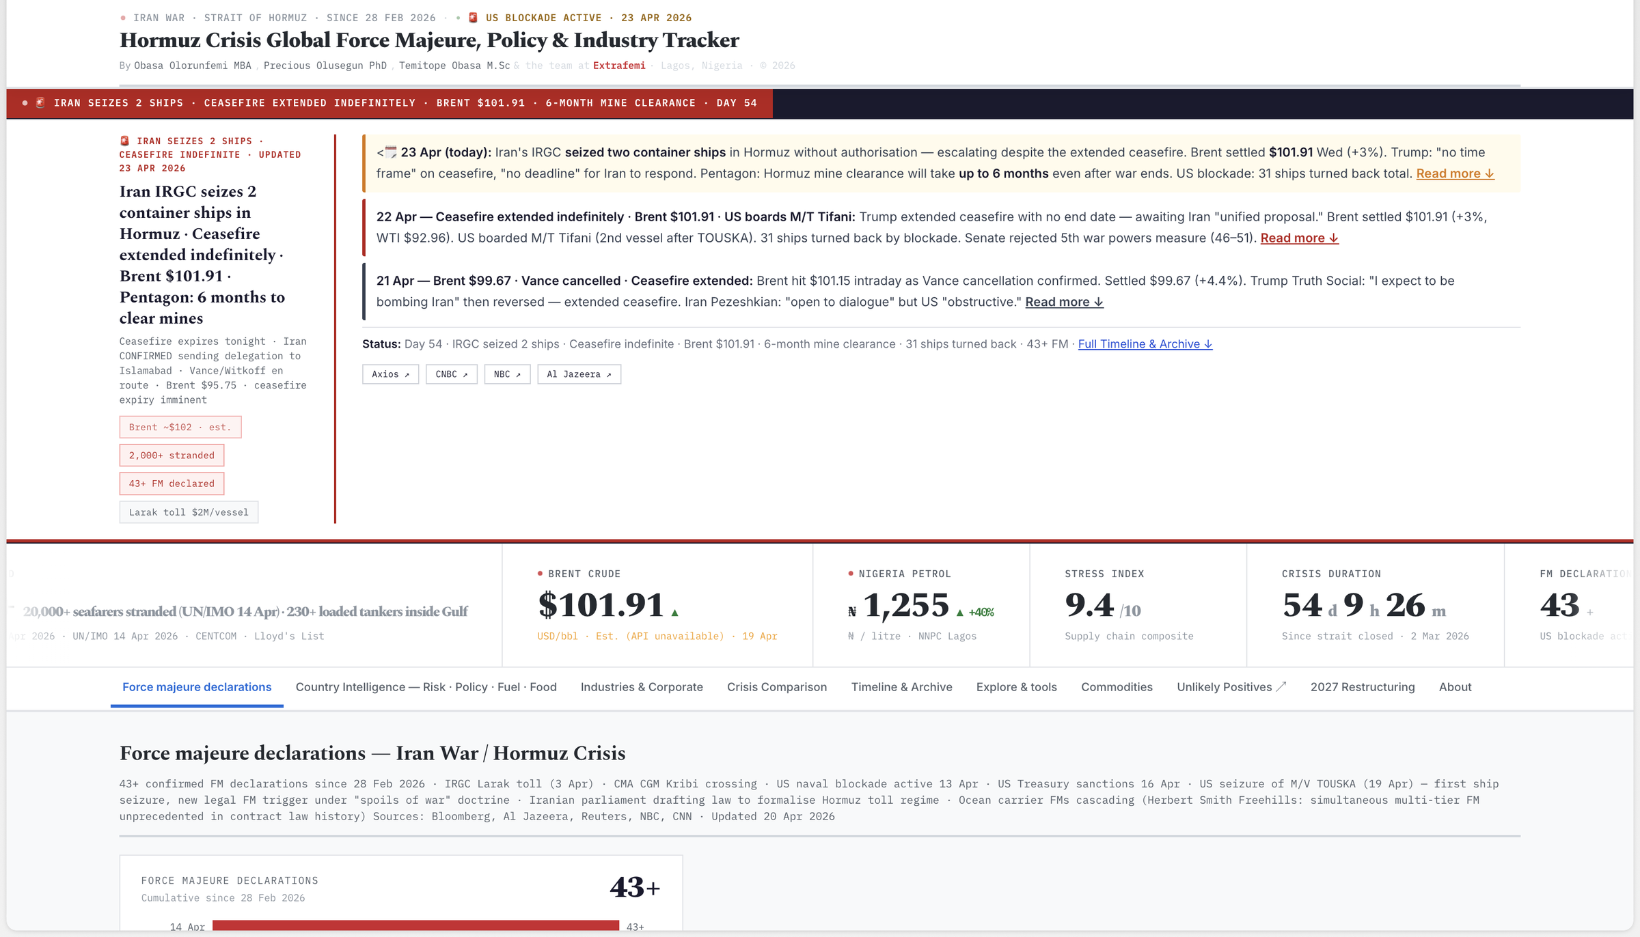Image resolution: width=1640 pixels, height=937 pixels.
Task: Expand 21 Apr Brent entry Read more
Action: point(1064,302)
